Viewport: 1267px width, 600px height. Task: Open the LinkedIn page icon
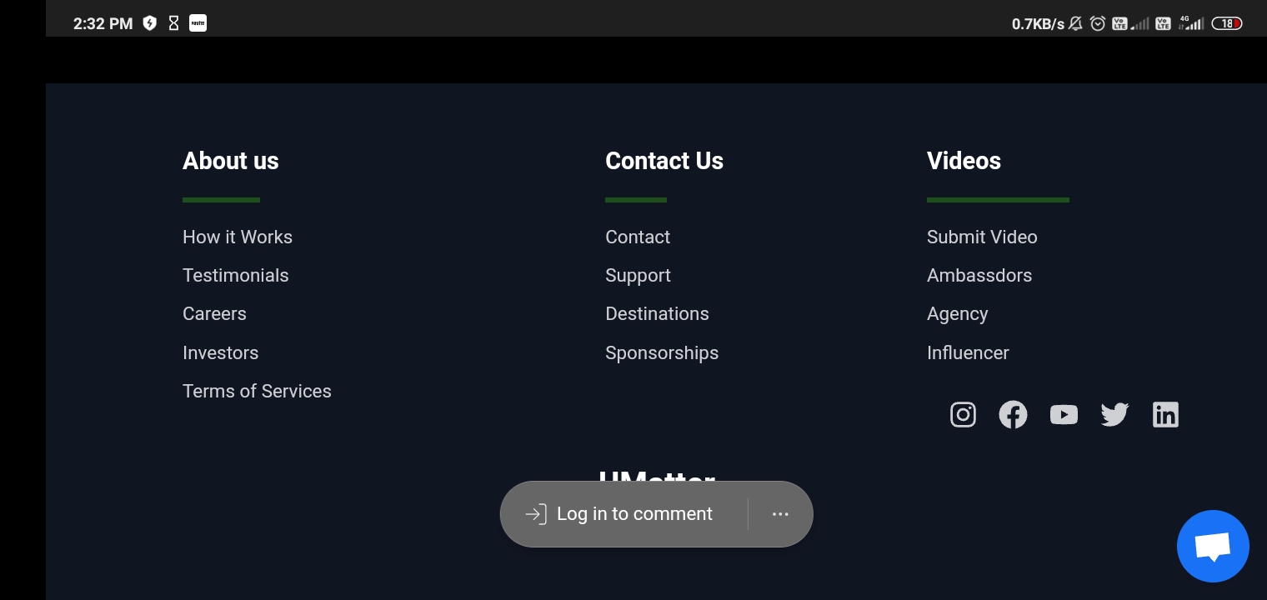1165,414
